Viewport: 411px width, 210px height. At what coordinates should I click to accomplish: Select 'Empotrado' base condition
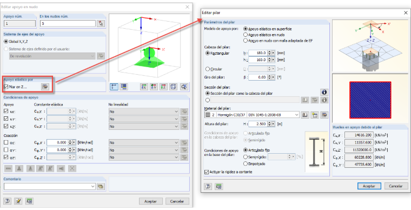tap(246, 163)
